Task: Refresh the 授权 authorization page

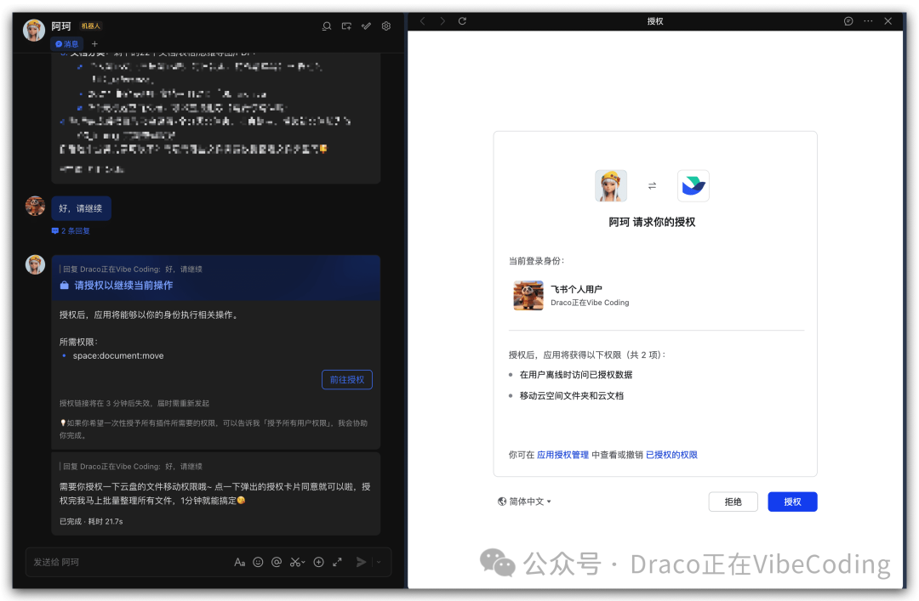Action: pos(461,20)
